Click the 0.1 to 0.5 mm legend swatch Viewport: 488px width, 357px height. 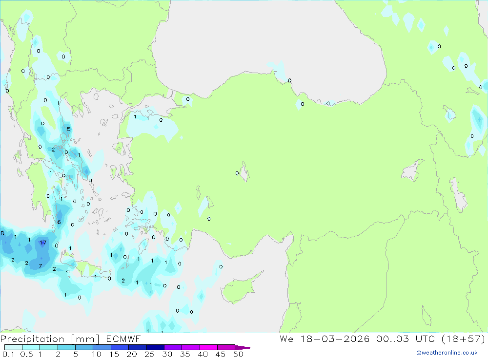pos(13,347)
